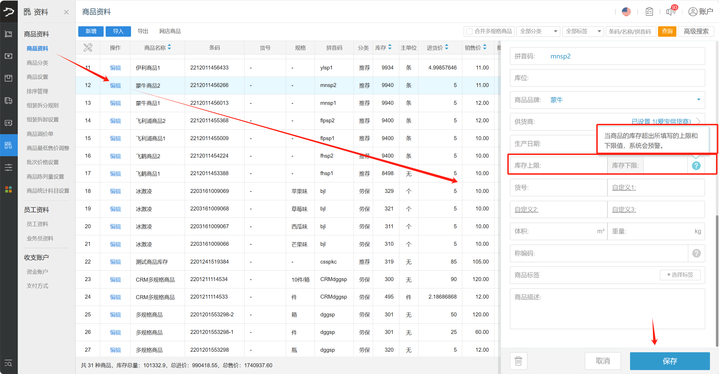Expand the 商品品牌 brand dropdown showing 蒙牛
Image resolution: width=719 pixels, height=374 pixels.
699,100
